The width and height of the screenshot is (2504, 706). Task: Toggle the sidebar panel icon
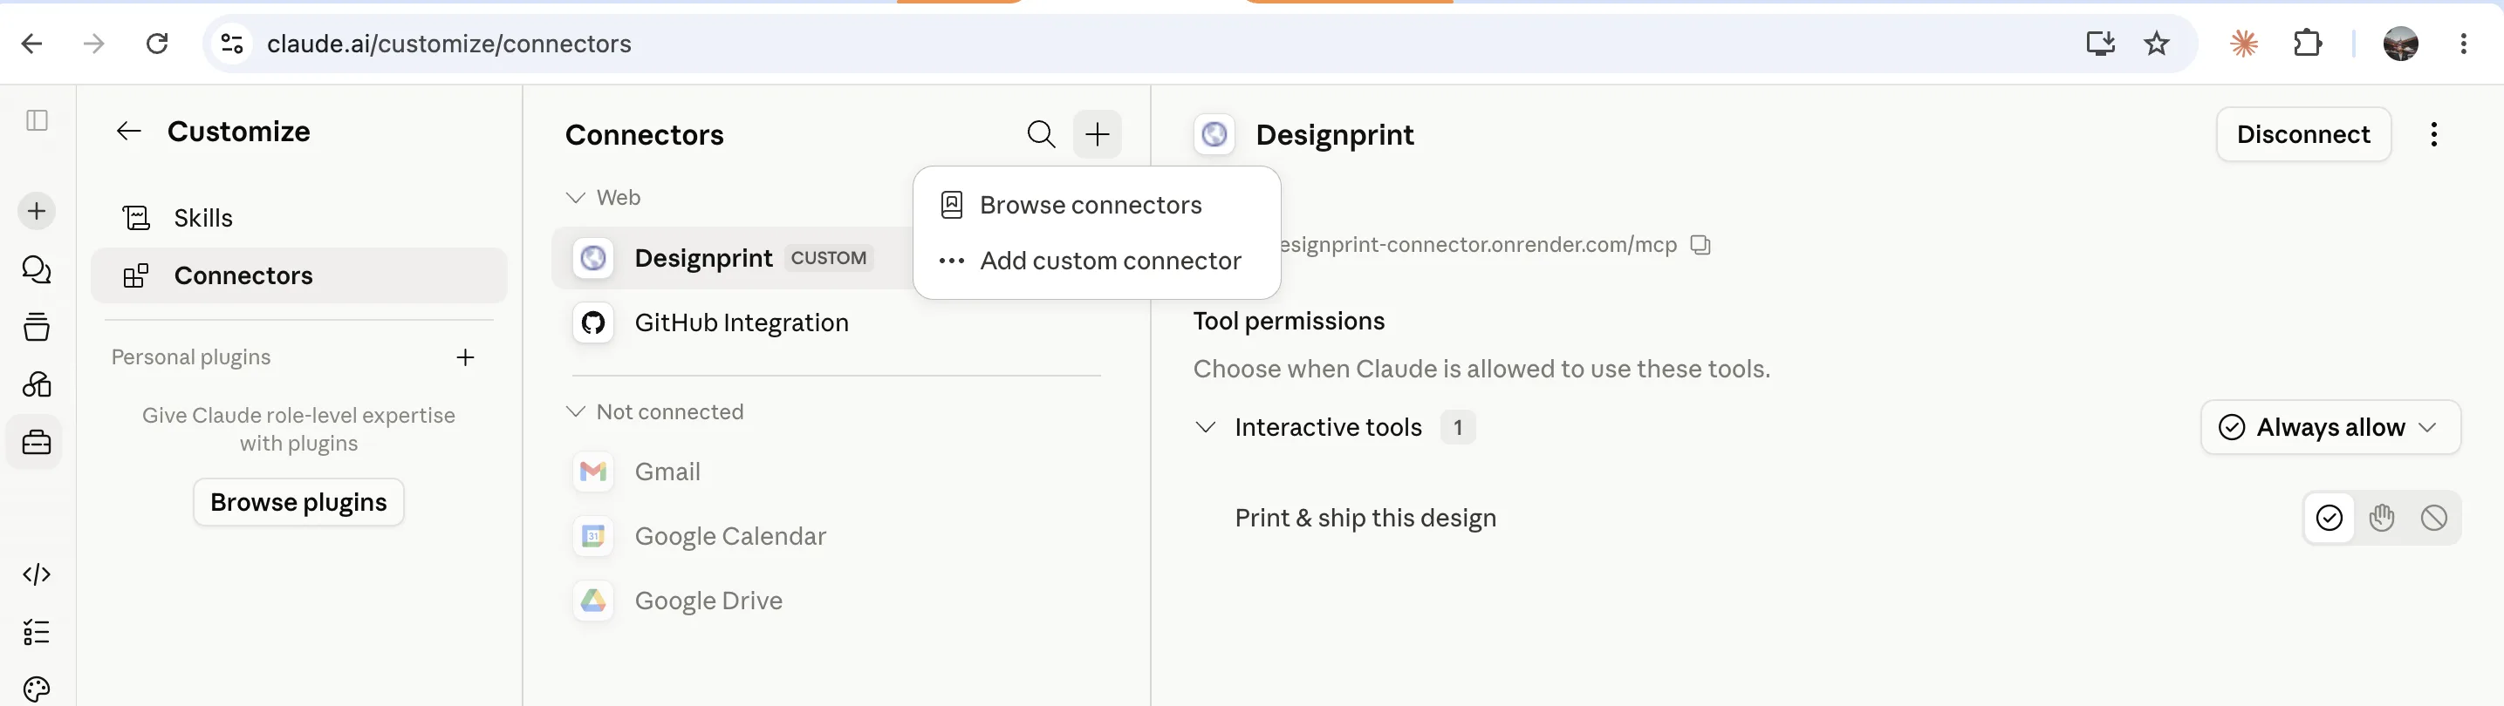(x=37, y=120)
